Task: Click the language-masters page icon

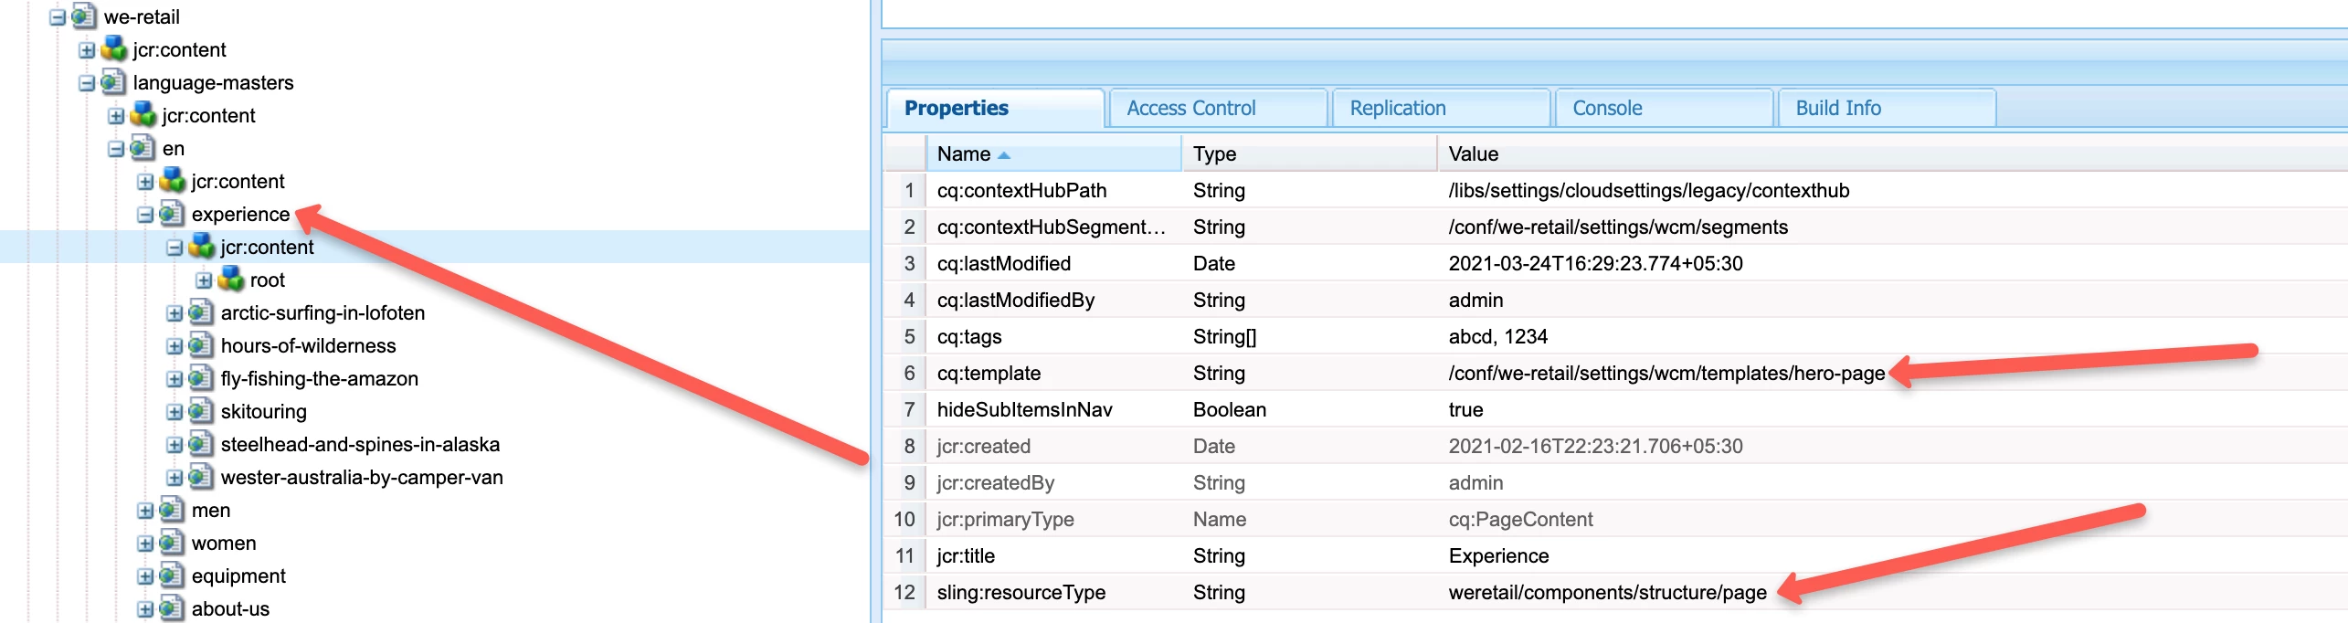Action: pyautogui.click(x=113, y=82)
